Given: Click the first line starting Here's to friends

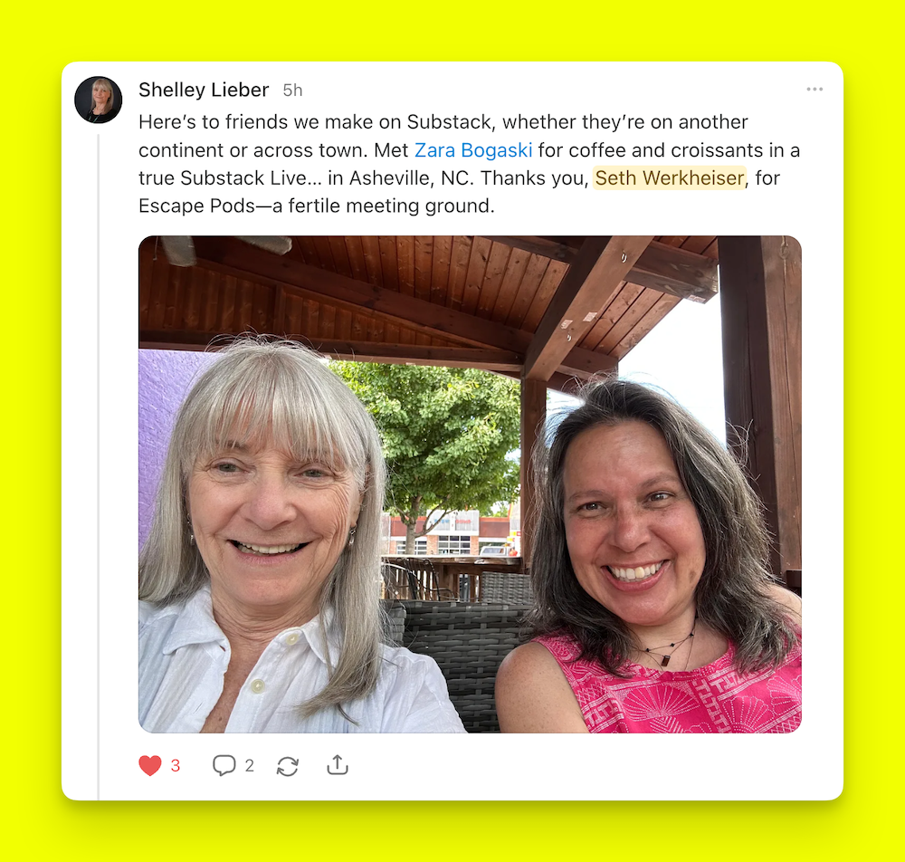Looking at the screenshot, I should 443,122.
